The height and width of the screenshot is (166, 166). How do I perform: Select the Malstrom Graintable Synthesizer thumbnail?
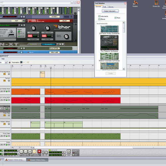[x=109, y=56]
